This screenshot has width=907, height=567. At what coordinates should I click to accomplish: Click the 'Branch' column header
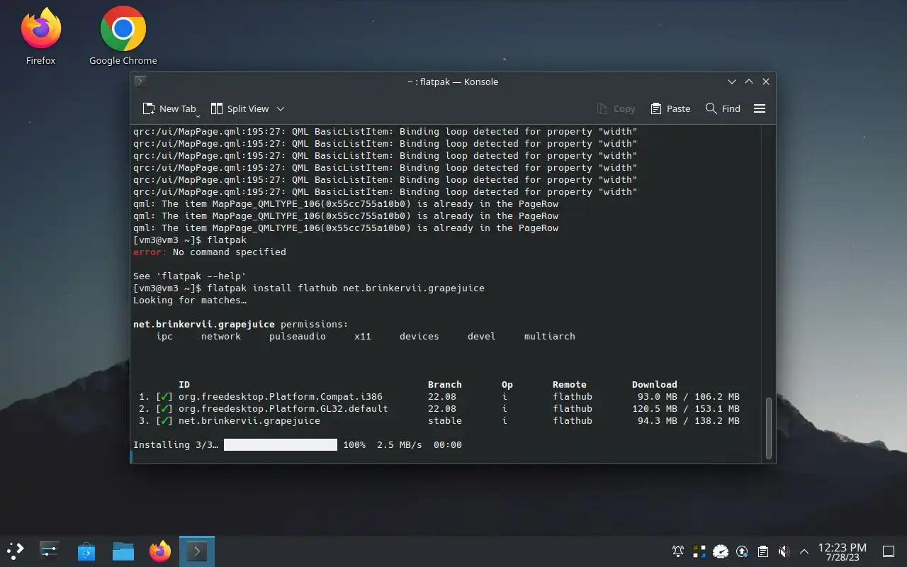point(445,384)
